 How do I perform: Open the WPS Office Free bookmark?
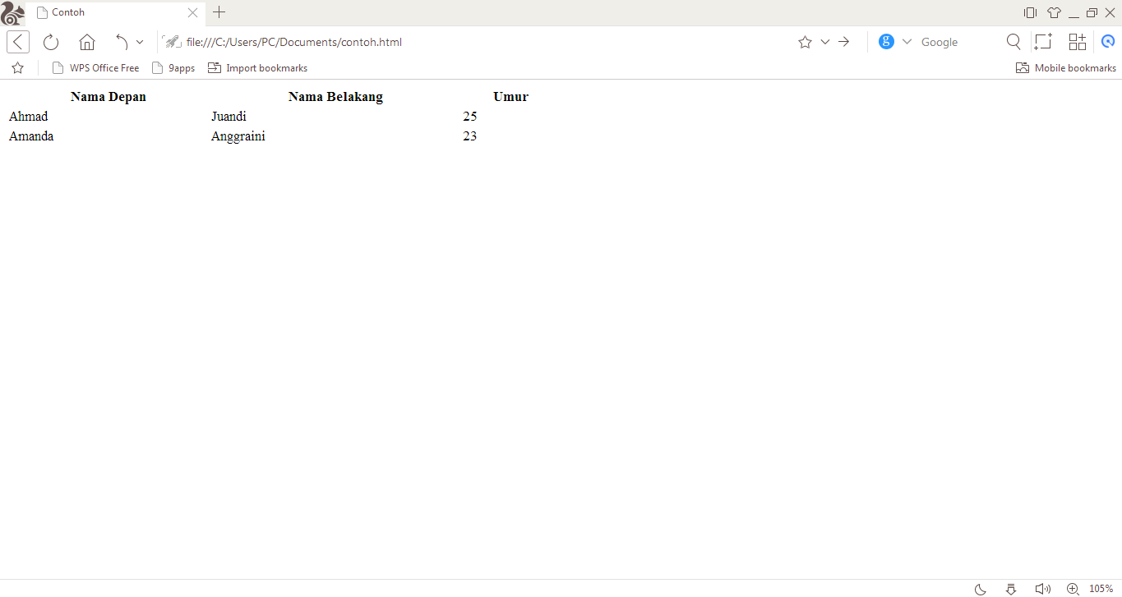[x=95, y=67]
